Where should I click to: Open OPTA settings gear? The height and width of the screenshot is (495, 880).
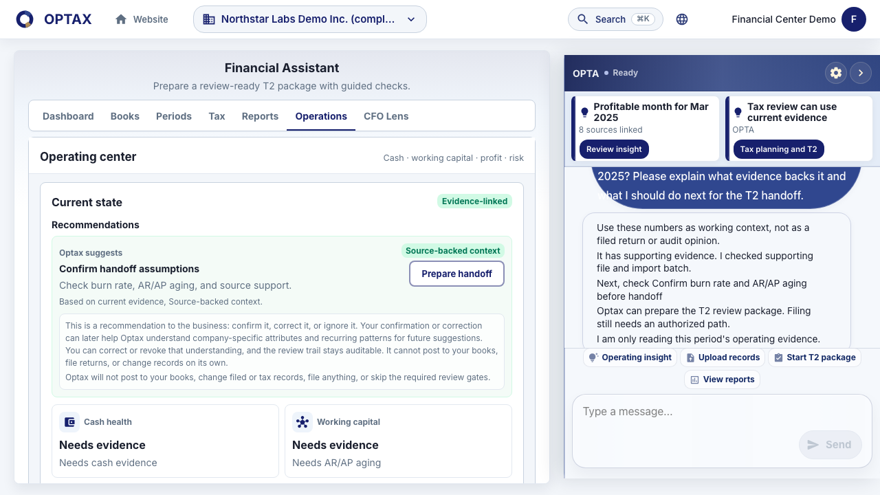coord(836,73)
